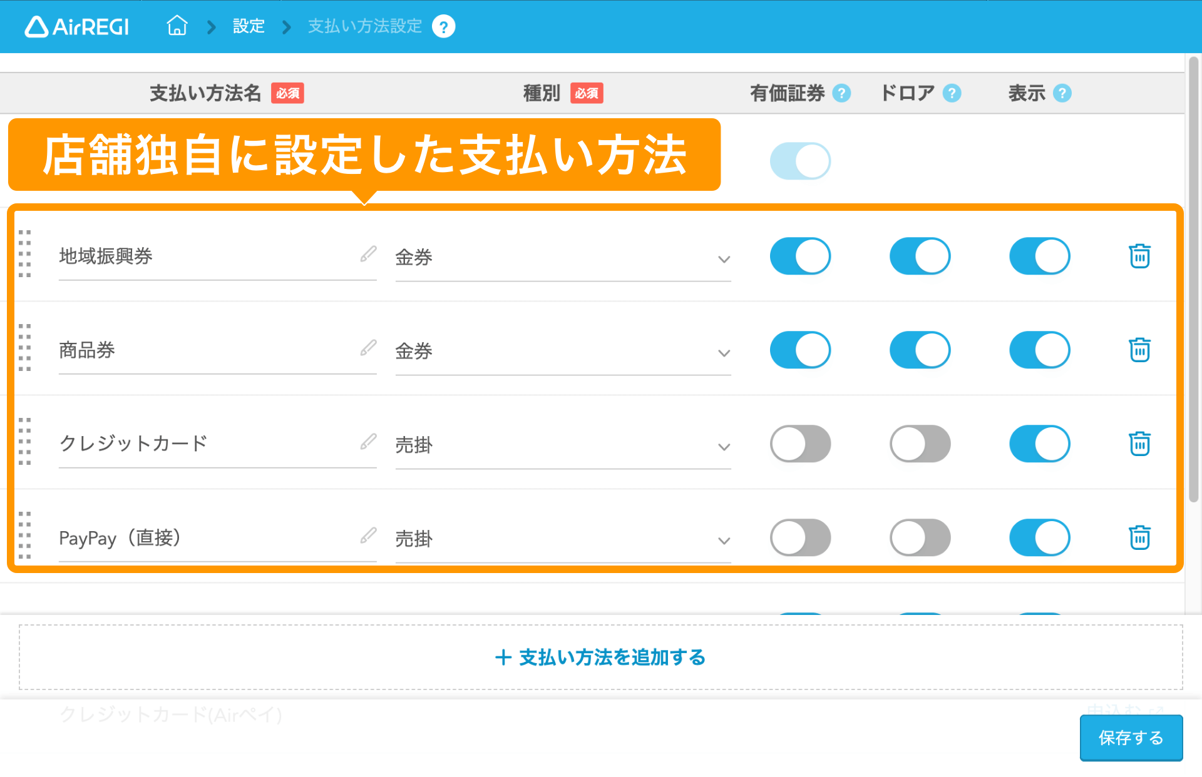
Task: Open help icon next to 支払い方法設定
Action: click(444, 27)
